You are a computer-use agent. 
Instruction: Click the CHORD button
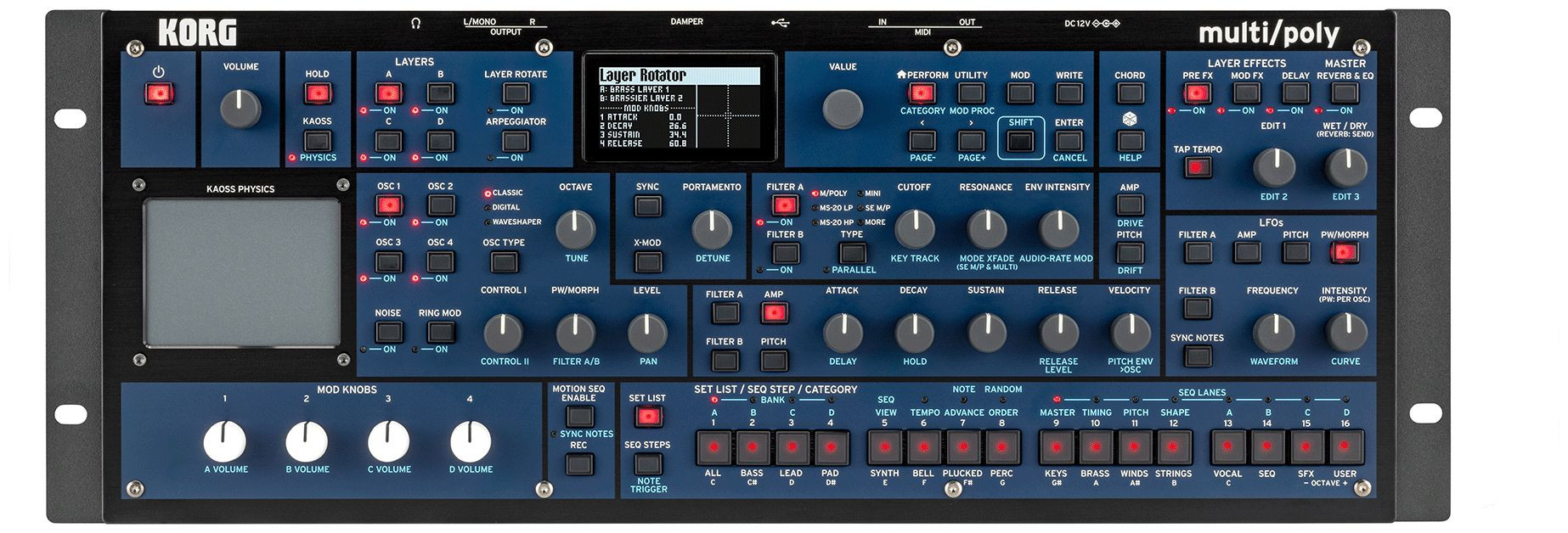click(x=1129, y=93)
